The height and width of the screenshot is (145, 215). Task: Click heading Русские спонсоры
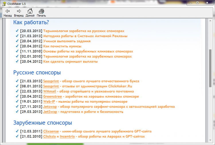pos(37,72)
